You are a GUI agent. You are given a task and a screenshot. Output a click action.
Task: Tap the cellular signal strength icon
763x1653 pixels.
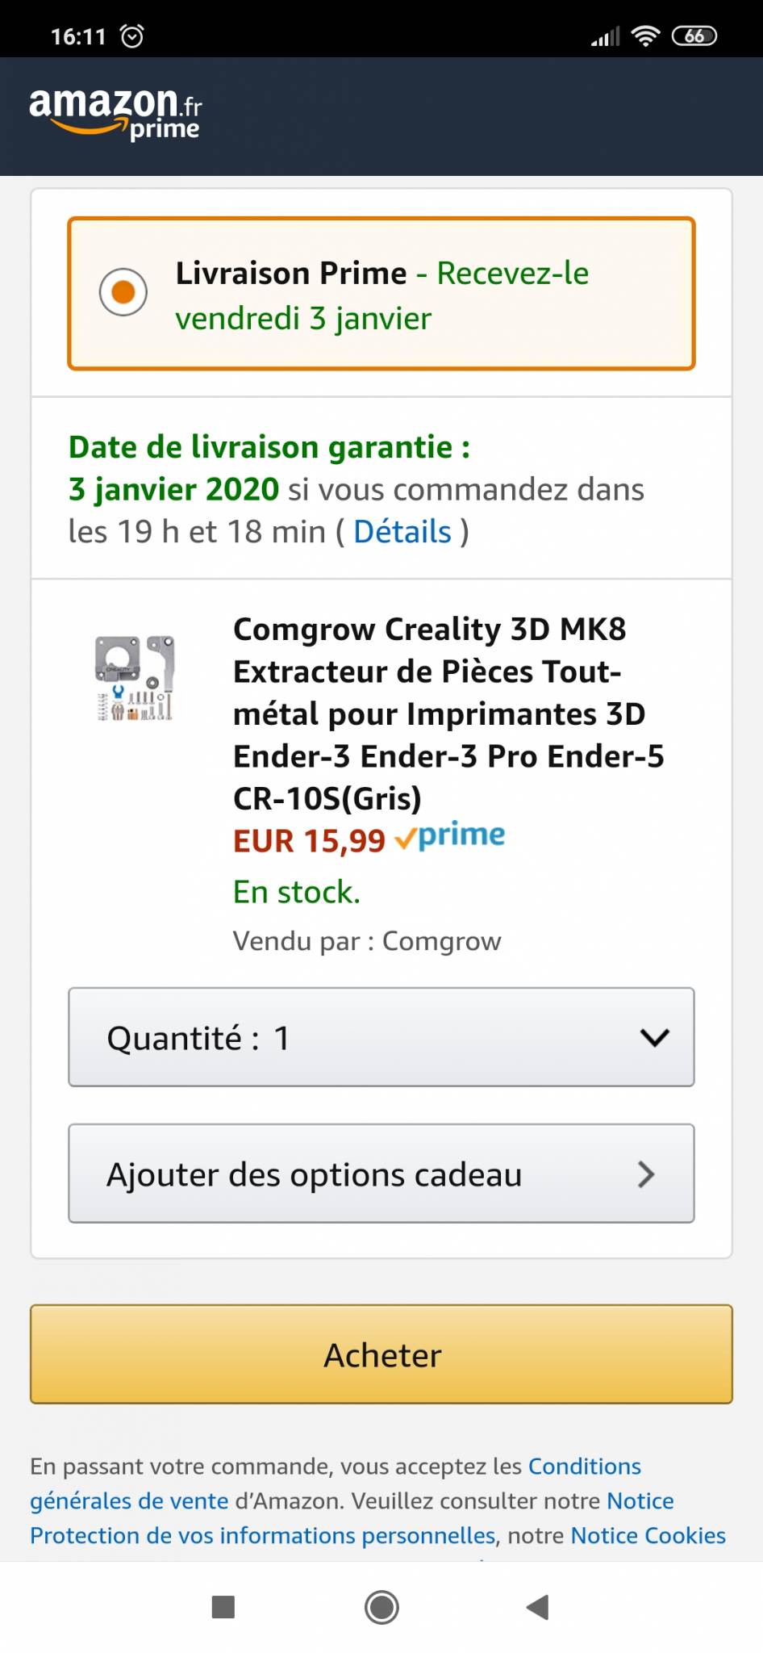[605, 36]
